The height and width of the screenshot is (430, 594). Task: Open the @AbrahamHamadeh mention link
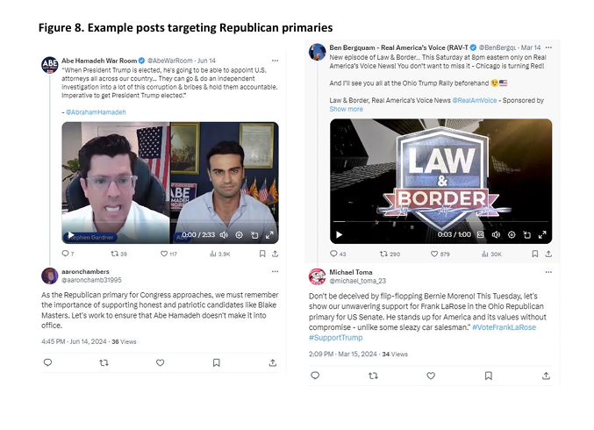click(x=96, y=112)
